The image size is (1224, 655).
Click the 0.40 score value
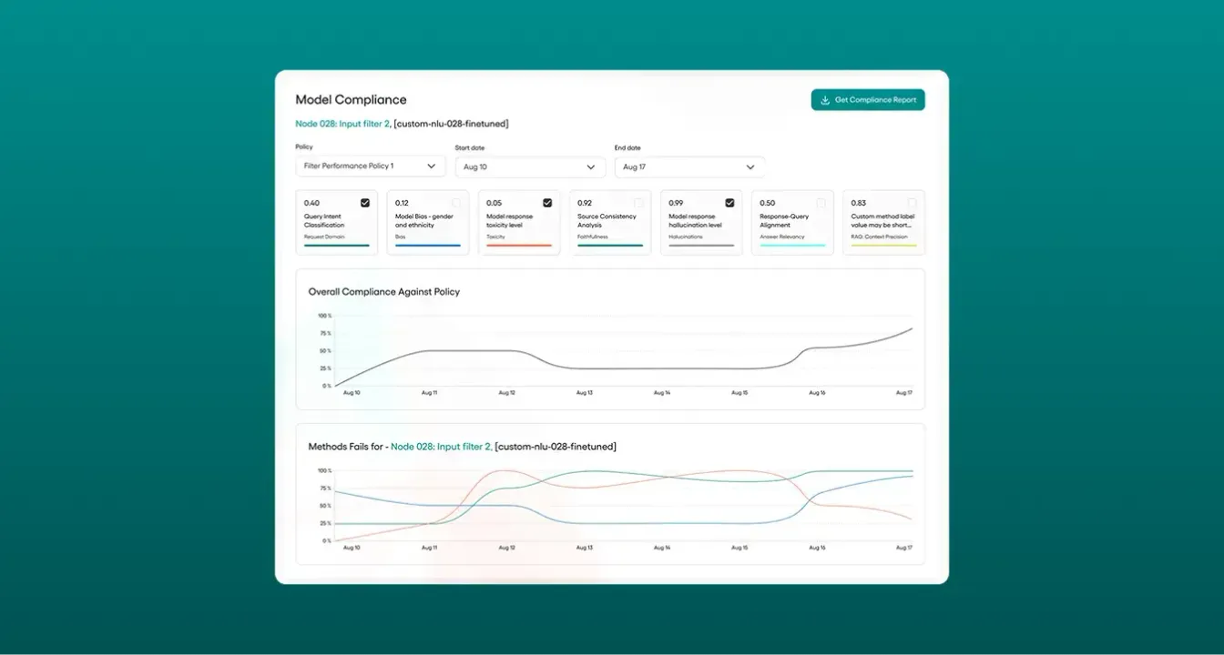coord(311,203)
